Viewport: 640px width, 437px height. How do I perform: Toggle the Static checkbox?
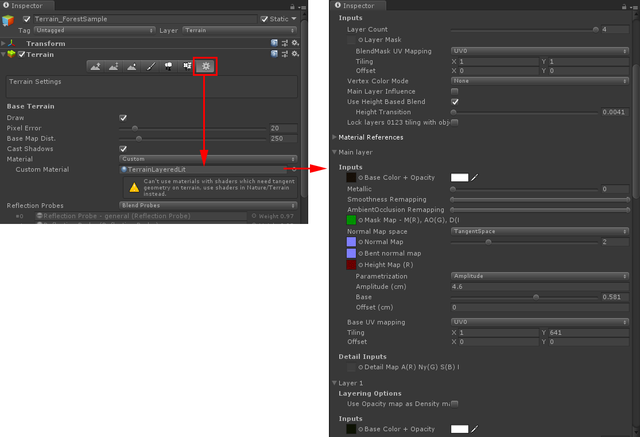(265, 19)
